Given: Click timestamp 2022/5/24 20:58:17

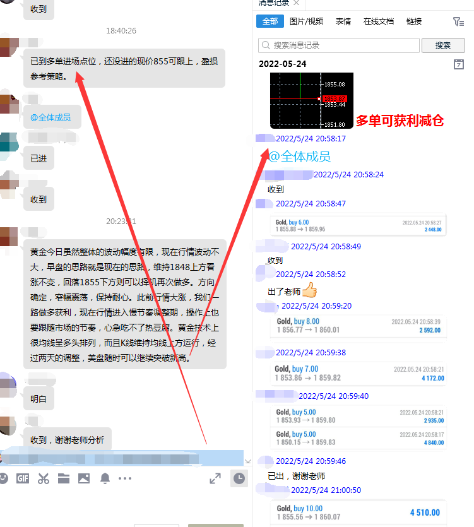Looking at the screenshot, I should pyautogui.click(x=311, y=138).
